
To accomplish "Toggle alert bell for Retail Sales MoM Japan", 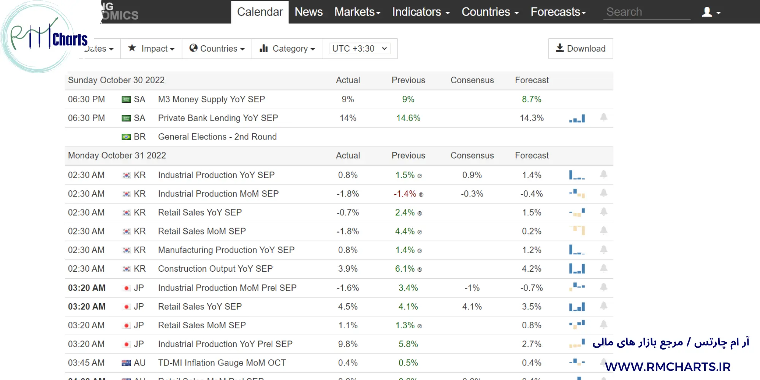I will pos(603,325).
